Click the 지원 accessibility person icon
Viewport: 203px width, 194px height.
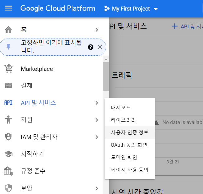click(x=8, y=120)
